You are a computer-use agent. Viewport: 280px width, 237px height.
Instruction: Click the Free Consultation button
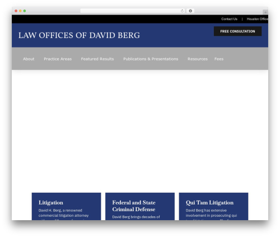(x=237, y=31)
